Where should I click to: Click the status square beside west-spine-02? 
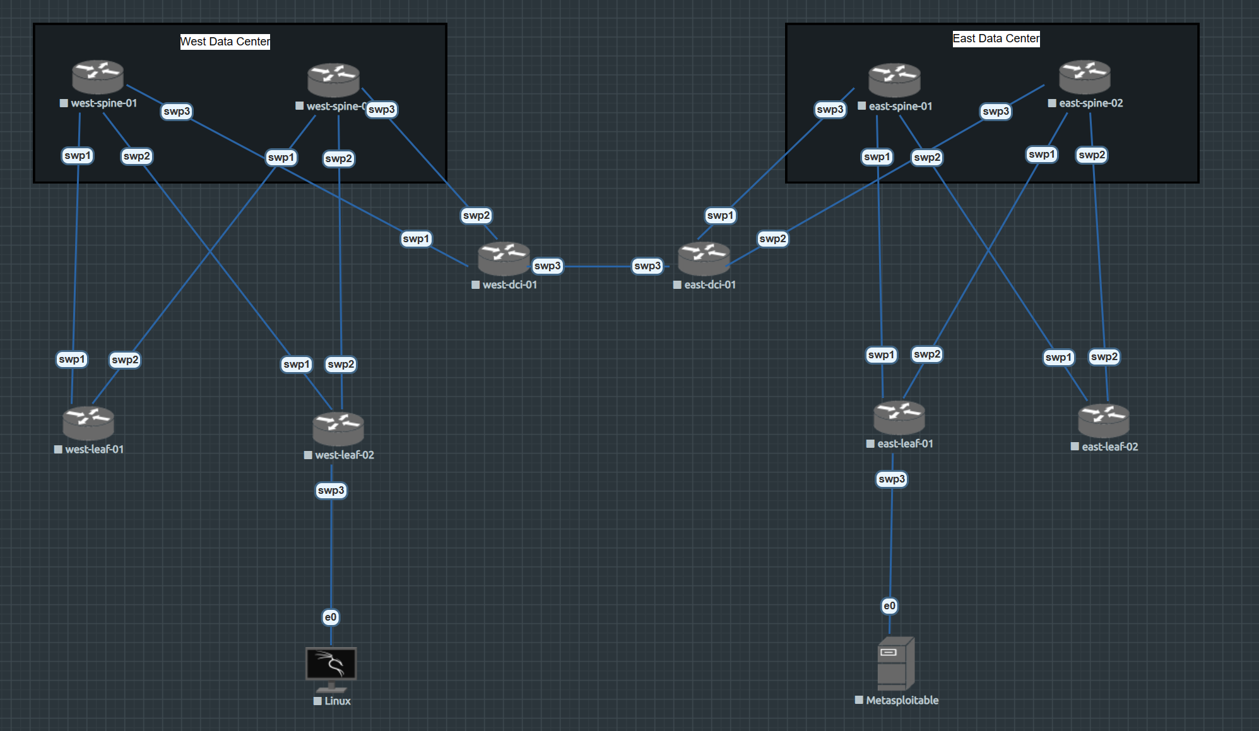[x=300, y=106]
